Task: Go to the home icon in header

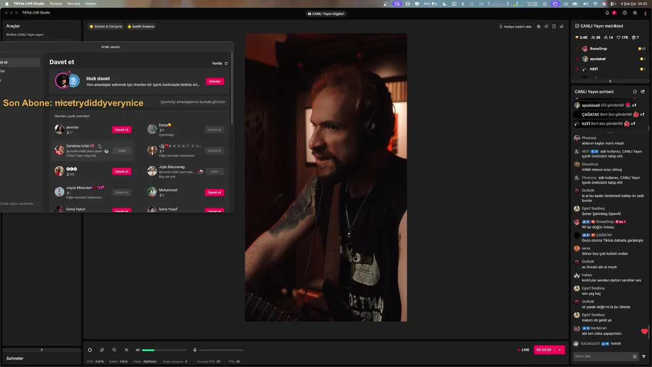Action: click(x=634, y=13)
